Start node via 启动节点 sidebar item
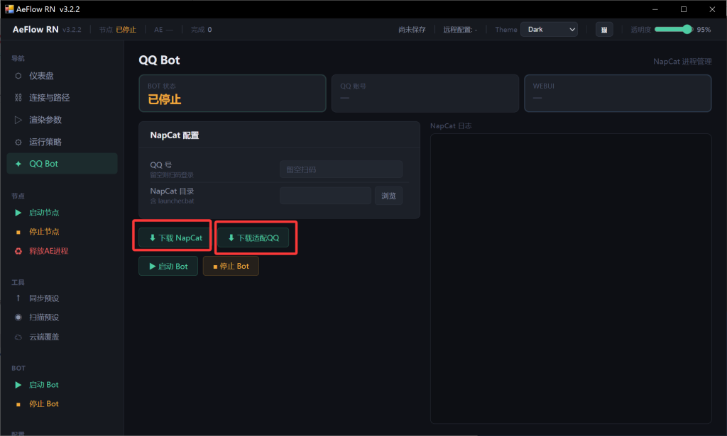The height and width of the screenshot is (436, 727). click(44, 213)
